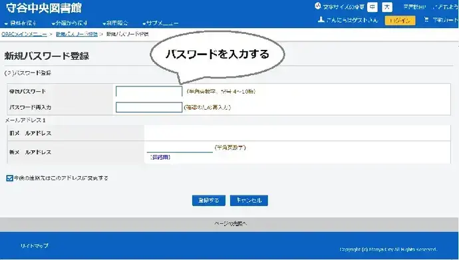This screenshot has height=260, width=459.
Task: Set text size to 大
Action: click(x=387, y=7)
